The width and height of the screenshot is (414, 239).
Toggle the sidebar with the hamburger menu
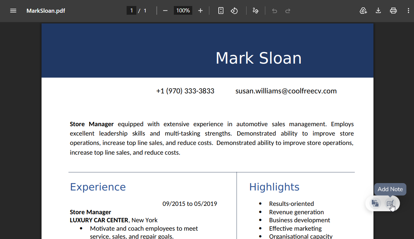click(13, 11)
